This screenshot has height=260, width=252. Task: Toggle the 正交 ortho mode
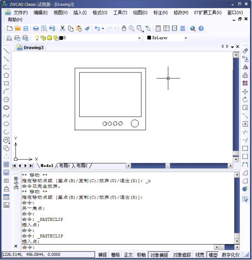tap(128, 255)
